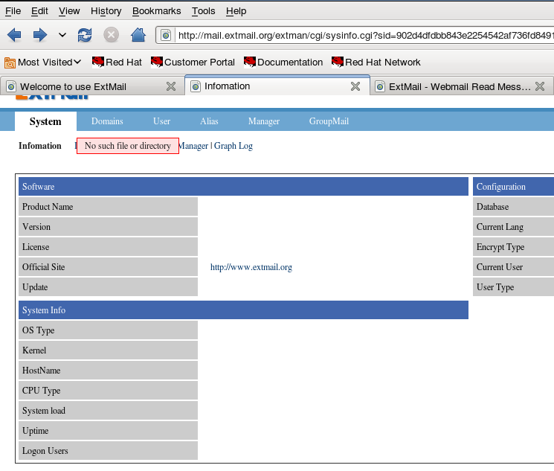This screenshot has height=471, width=554.
Task: Click the Version row label
Action: 108,227
